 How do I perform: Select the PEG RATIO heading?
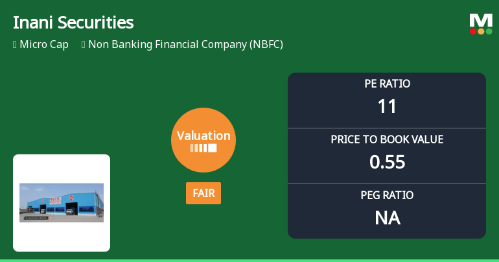pyautogui.click(x=387, y=195)
